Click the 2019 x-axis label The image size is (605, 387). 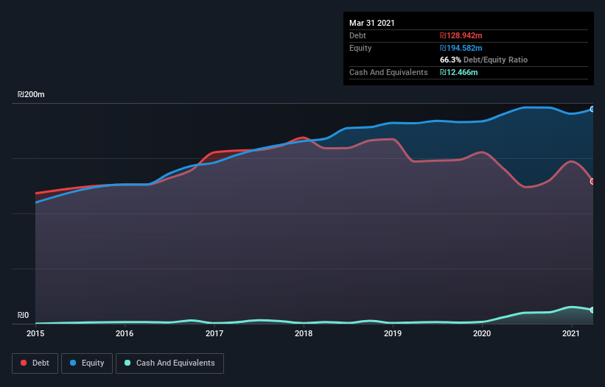coord(393,333)
